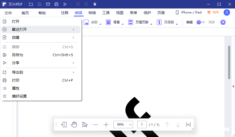
Task: Click the print icon in title bar
Action: (x=56, y=4)
